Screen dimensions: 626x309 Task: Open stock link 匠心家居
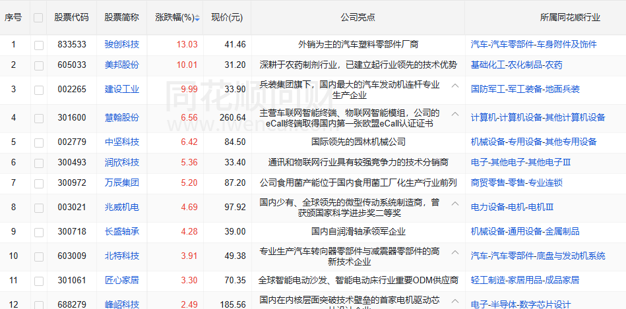point(122,280)
